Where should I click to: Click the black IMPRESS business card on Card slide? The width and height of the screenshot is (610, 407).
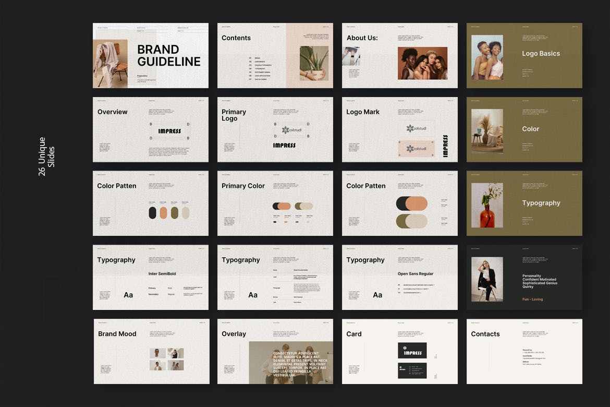coord(412,351)
